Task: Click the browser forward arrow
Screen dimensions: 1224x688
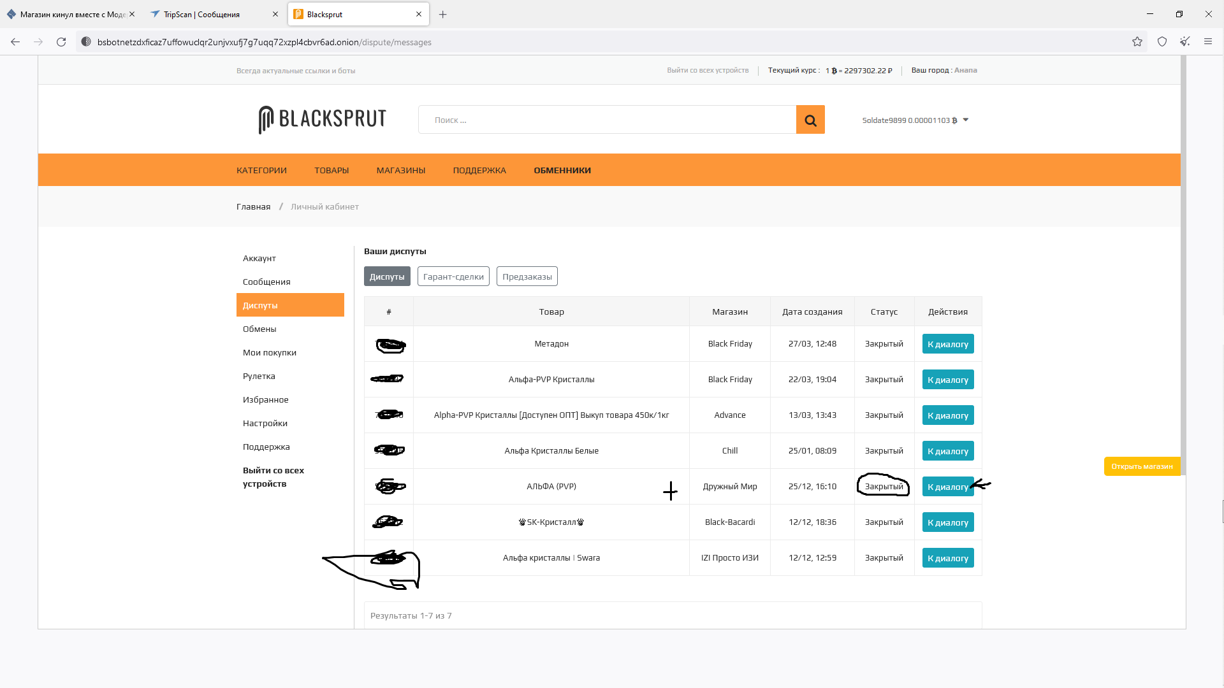Action: click(38, 42)
